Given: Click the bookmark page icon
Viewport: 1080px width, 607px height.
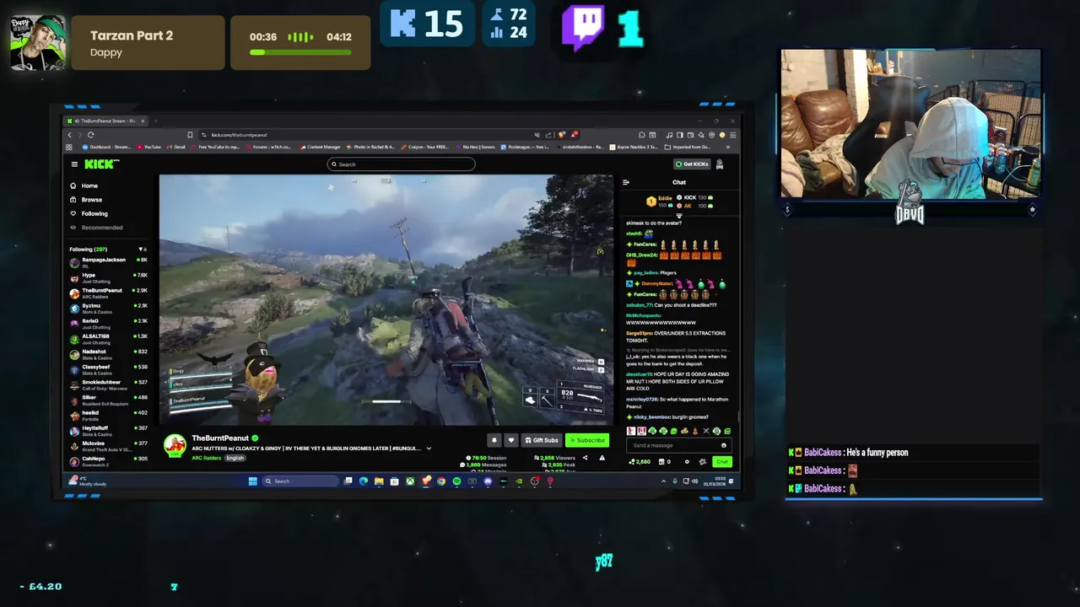Looking at the screenshot, I should pyautogui.click(x=191, y=135).
